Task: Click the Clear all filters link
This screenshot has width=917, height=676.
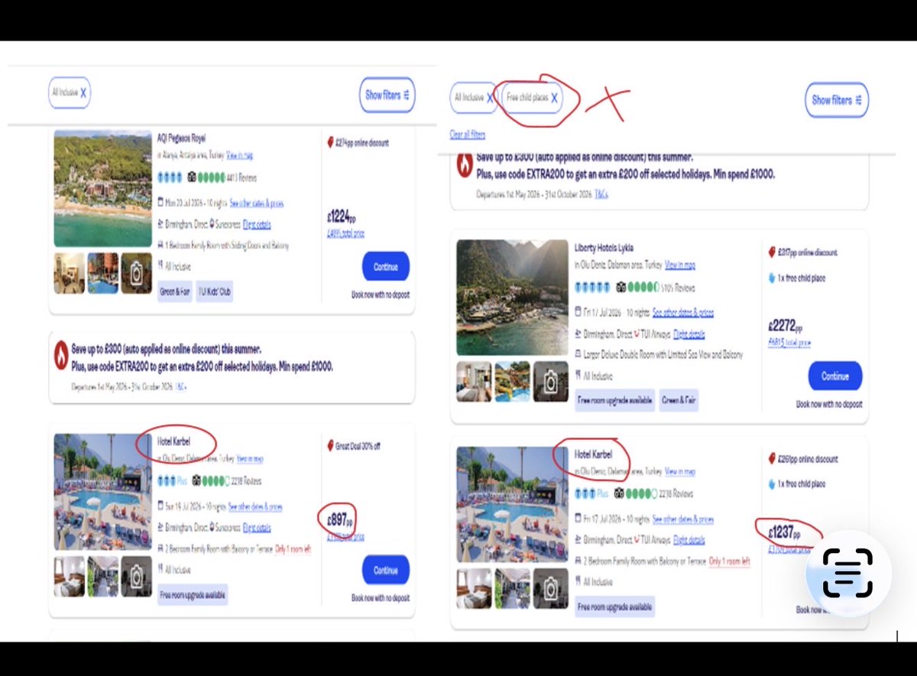Action: [468, 134]
